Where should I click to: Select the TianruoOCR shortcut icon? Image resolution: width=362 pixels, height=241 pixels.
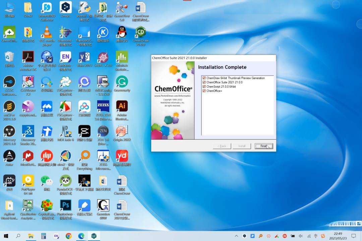pos(84,36)
